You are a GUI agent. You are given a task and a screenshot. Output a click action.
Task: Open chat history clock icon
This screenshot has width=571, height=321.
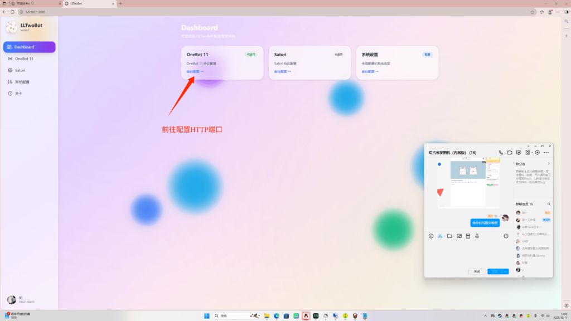(x=506, y=236)
